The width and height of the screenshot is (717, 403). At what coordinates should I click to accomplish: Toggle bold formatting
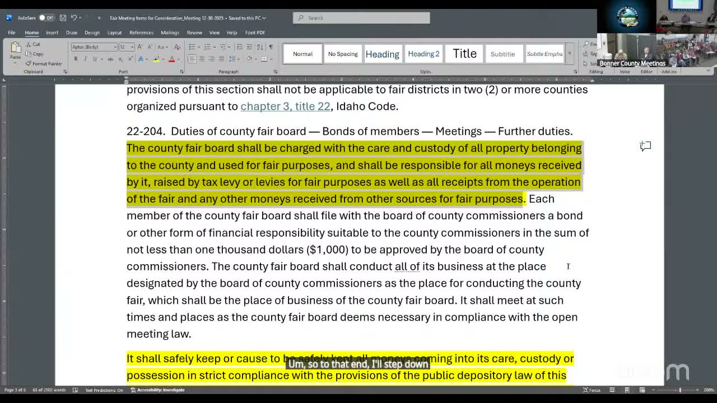(76, 58)
